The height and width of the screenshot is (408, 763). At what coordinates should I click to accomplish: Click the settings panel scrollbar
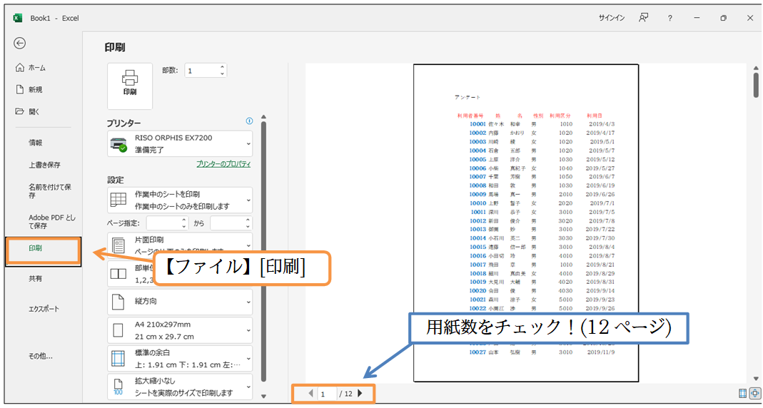264,251
